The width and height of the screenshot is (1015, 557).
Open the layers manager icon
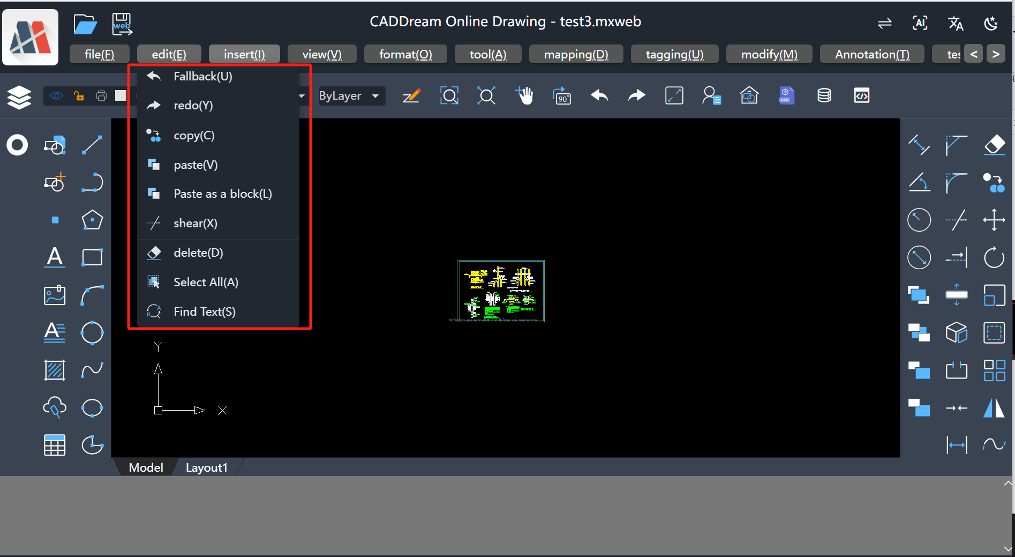(19, 97)
